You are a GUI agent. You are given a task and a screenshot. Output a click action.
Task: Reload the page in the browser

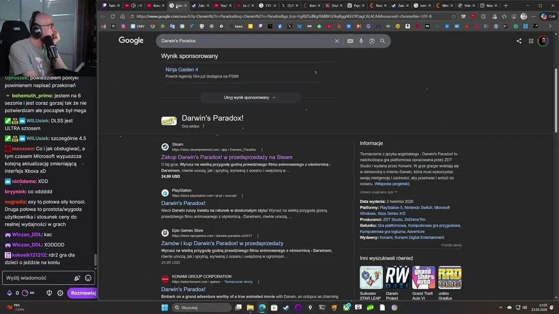[113, 17]
